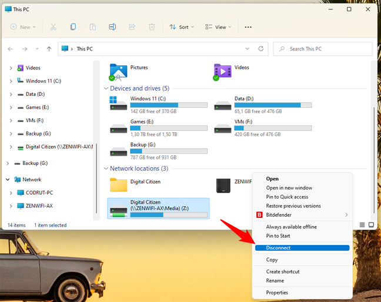Open the View dropdown menu

[x=218, y=27]
